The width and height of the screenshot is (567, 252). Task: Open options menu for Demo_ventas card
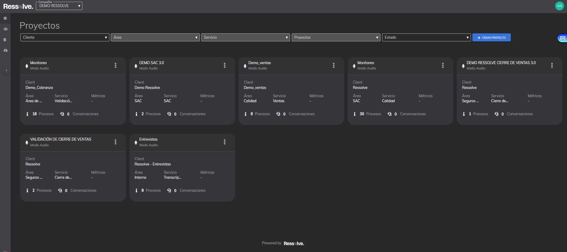334,65
